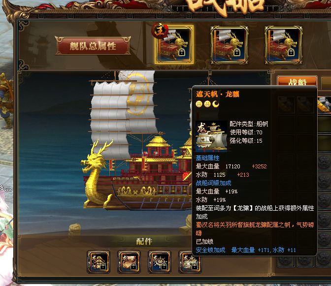Click the padlock on the second warship slot
The image size is (331, 286).
(x=236, y=52)
